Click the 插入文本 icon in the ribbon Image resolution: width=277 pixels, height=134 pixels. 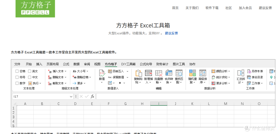pos(50,71)
